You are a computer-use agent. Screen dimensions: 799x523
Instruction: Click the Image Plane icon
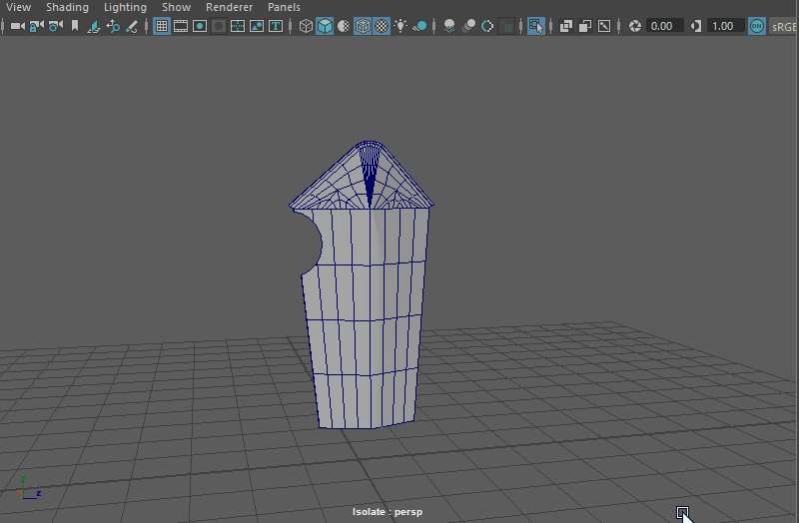94,26
